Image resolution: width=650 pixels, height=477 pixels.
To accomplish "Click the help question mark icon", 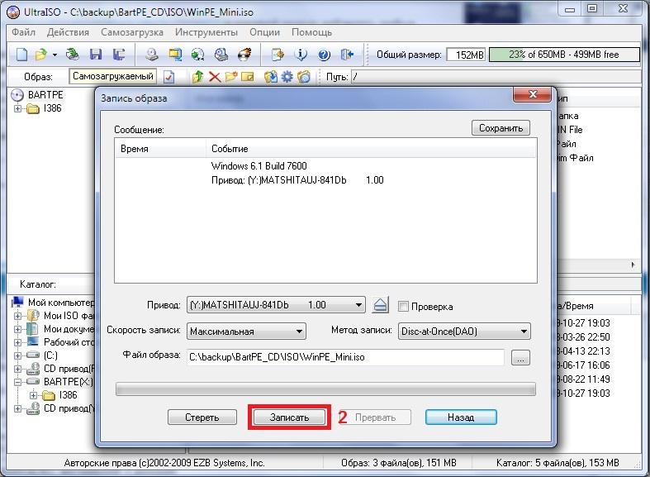I will [323, 55].
